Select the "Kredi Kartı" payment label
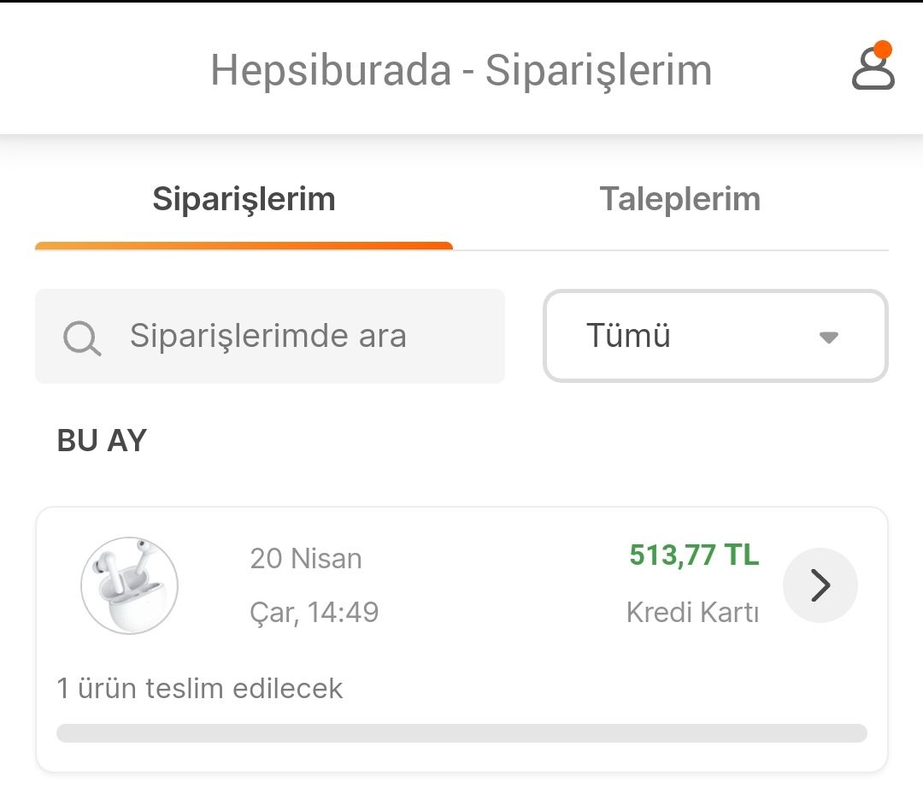Viewport: 923px width, 793px height. pos(692,613)
